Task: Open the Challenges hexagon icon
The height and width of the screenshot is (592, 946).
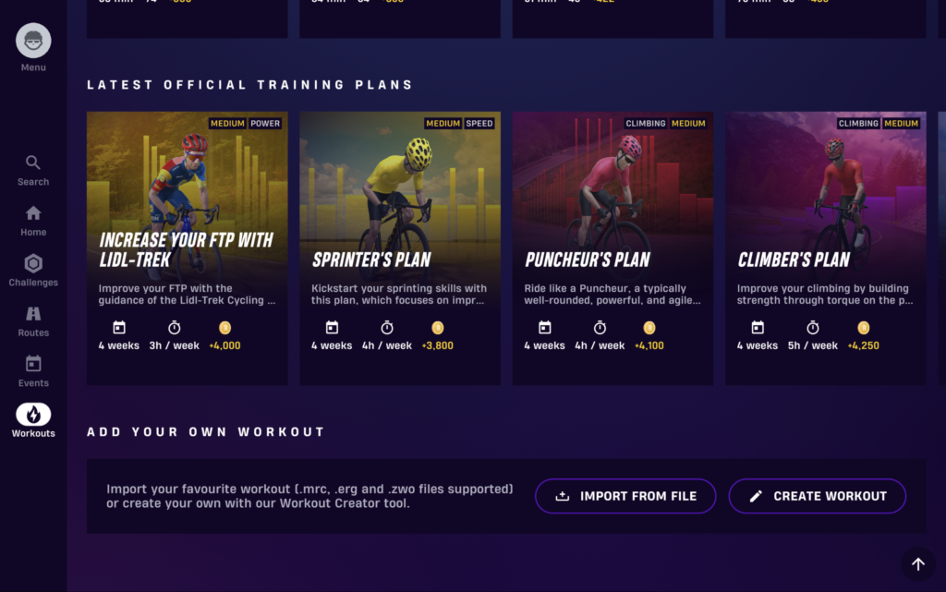Action: pyautogui.click(x=33, y=263)
